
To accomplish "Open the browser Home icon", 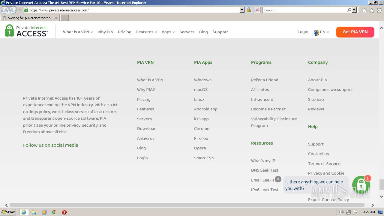I will (364, 10).
